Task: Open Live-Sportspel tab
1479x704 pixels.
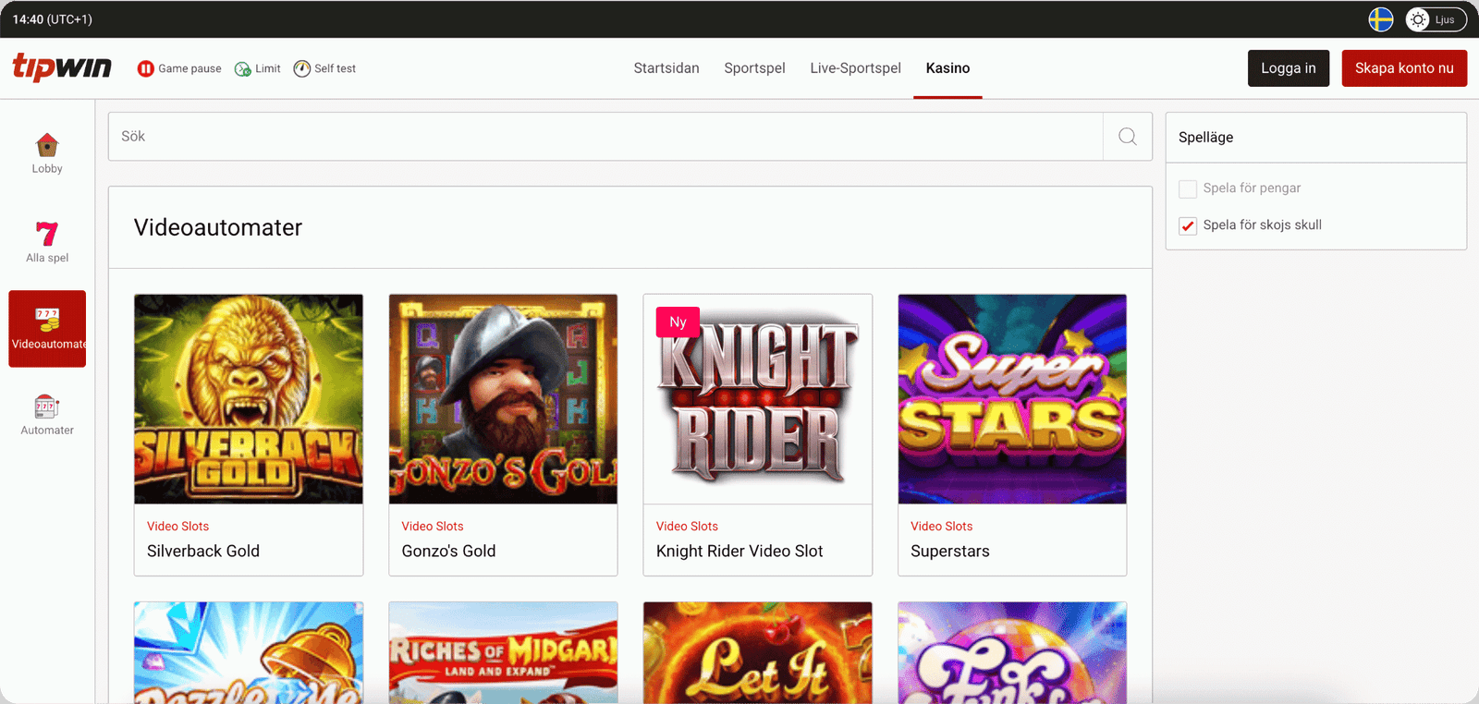Action: [x=855, y=68]
